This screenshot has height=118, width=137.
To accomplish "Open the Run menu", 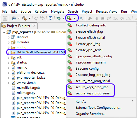I will click(124, 12).
